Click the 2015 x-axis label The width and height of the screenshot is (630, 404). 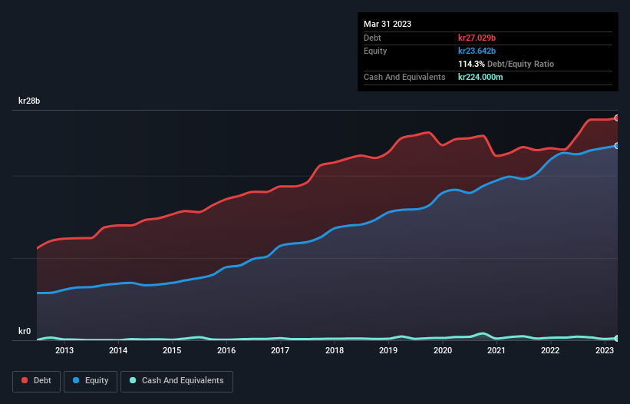[172, 350]
